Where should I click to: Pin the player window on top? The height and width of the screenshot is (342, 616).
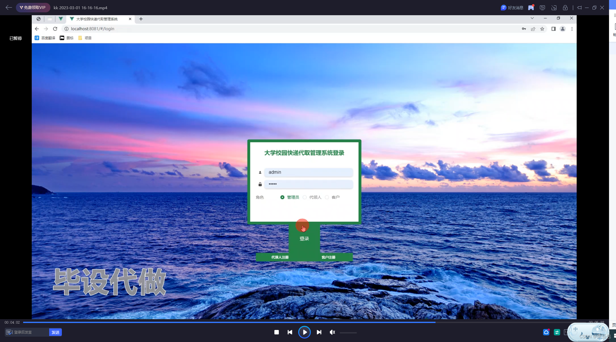(579, 8)
